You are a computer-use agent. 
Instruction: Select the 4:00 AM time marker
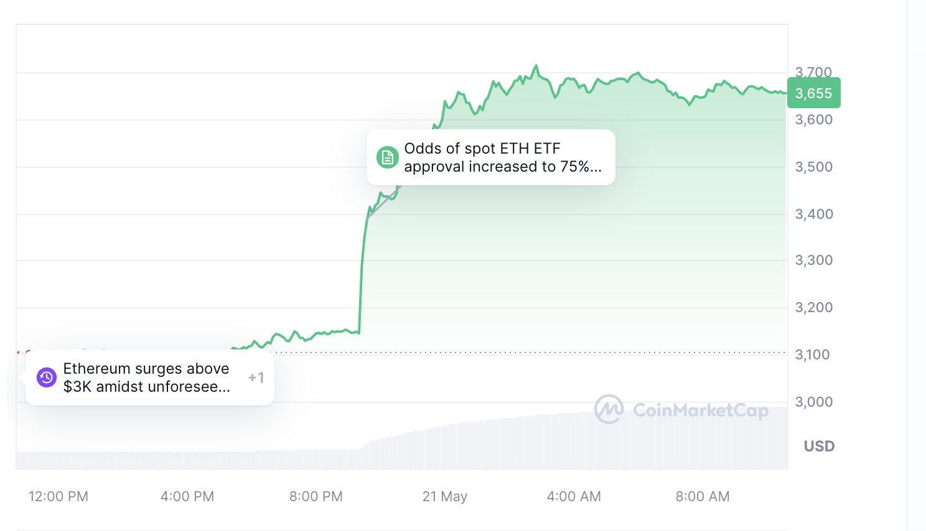[574, 496]
